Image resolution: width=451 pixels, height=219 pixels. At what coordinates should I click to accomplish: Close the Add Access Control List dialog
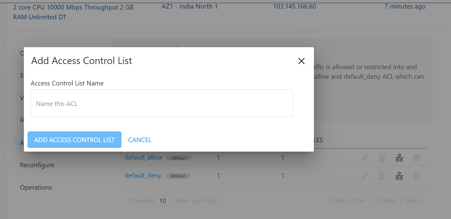(x=301, y=61)
